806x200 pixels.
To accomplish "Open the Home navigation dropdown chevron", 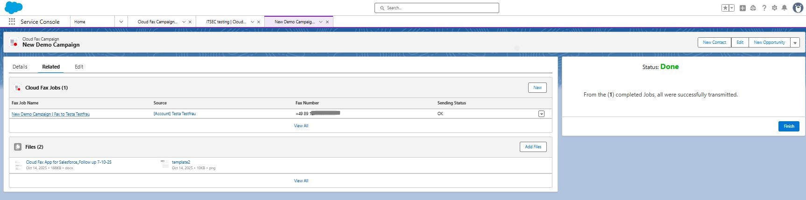I will click(x=121, y=21).
